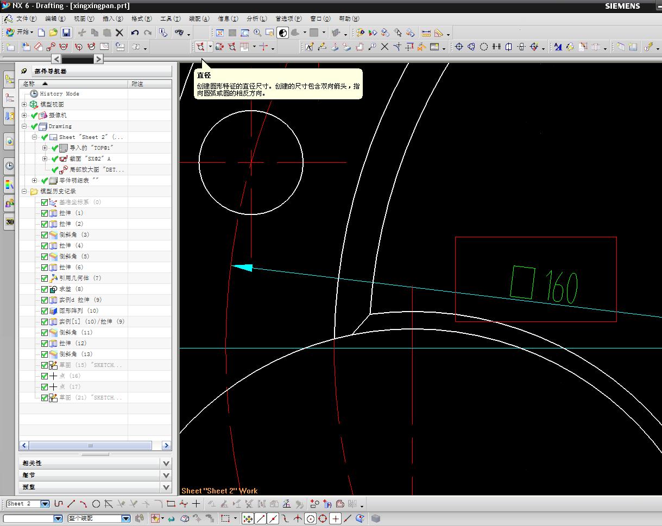Click the navigator horizontal scrollbar thumb
Viewport: 662px width, 526px height.
(x=91, y=446)
